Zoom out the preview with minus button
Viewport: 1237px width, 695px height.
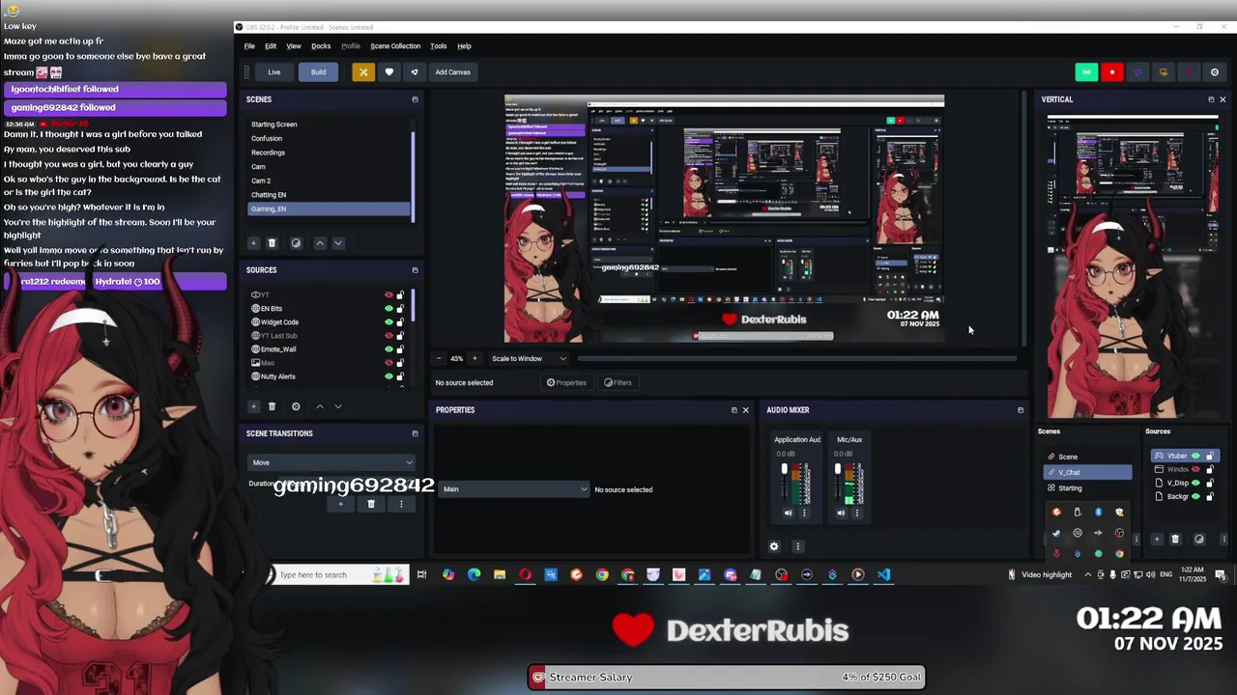(439, 358)
